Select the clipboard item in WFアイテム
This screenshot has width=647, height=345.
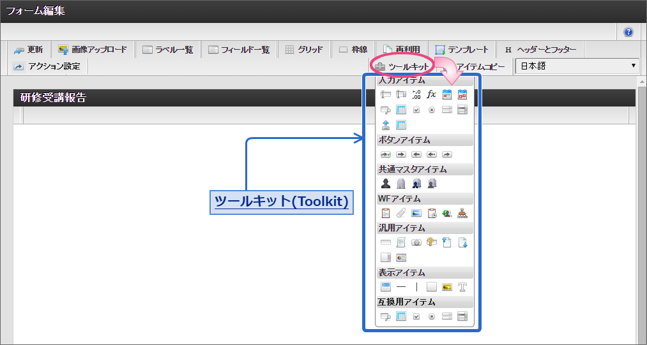pyautogui.click(x=385, y=213)
